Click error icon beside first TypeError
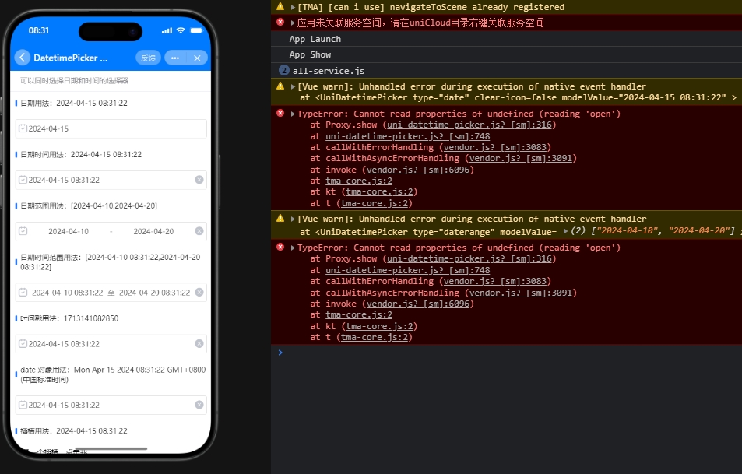 click(x=280, y=113)
